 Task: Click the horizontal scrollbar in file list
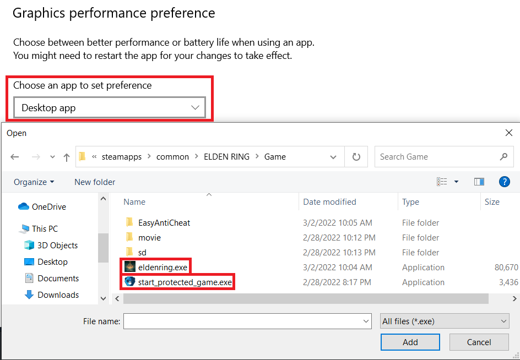(x=306, y=298)
